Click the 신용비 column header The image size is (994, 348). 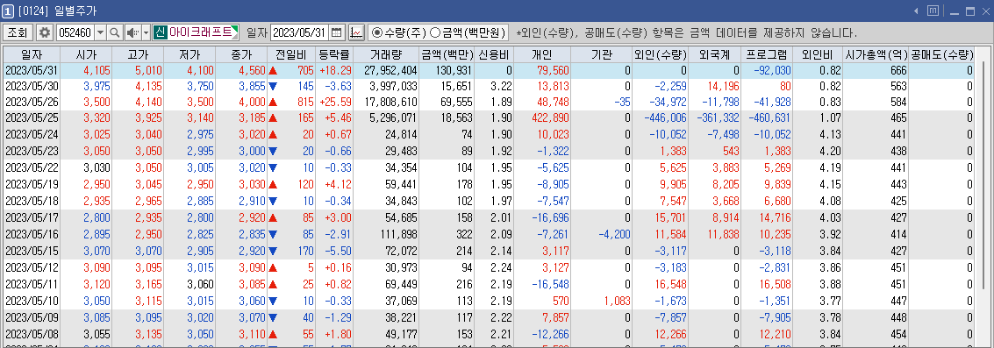(495, 54)
